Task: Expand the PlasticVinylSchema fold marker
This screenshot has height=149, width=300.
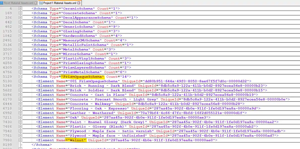Action: point(20,58)
